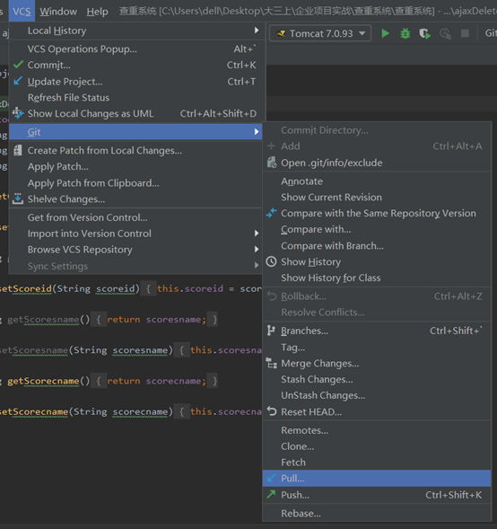Open the VCS menu

click(22, 11)
